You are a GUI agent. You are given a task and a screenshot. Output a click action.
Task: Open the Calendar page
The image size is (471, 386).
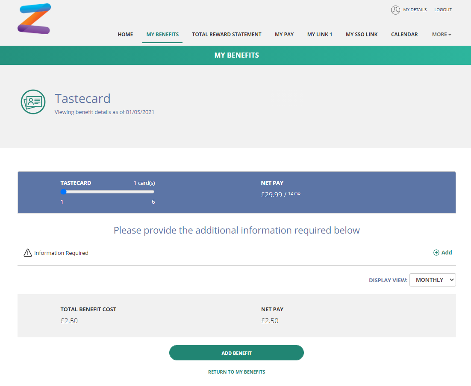point(404,35)
